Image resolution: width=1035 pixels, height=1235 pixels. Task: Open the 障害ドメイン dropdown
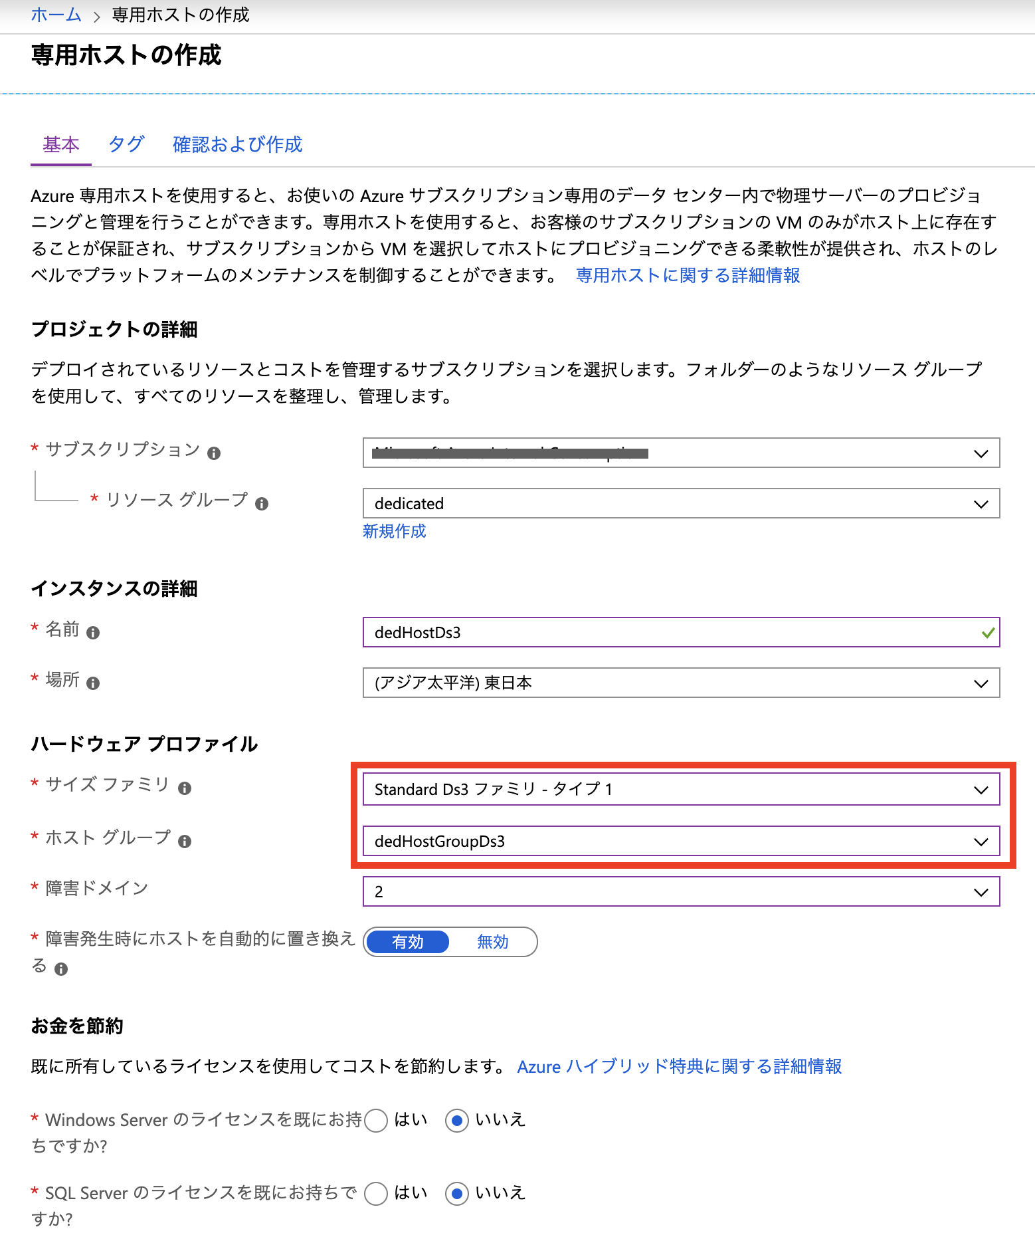680,892
